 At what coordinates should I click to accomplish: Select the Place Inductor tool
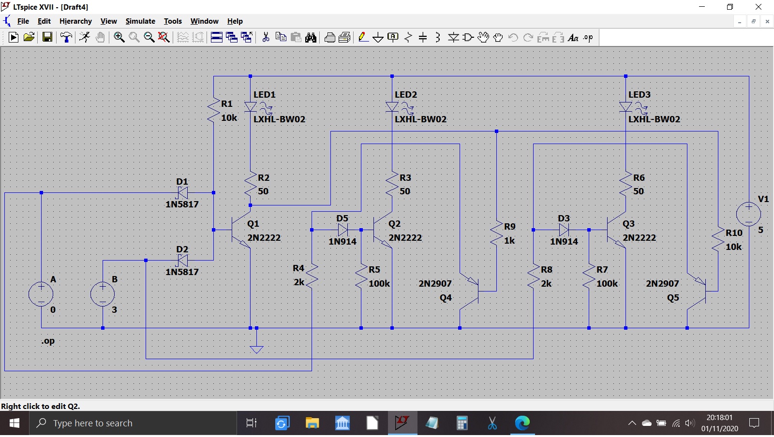438,37
